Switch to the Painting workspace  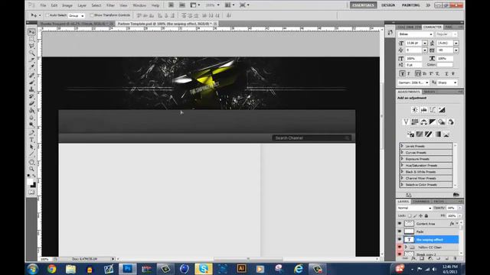[410, 5]
